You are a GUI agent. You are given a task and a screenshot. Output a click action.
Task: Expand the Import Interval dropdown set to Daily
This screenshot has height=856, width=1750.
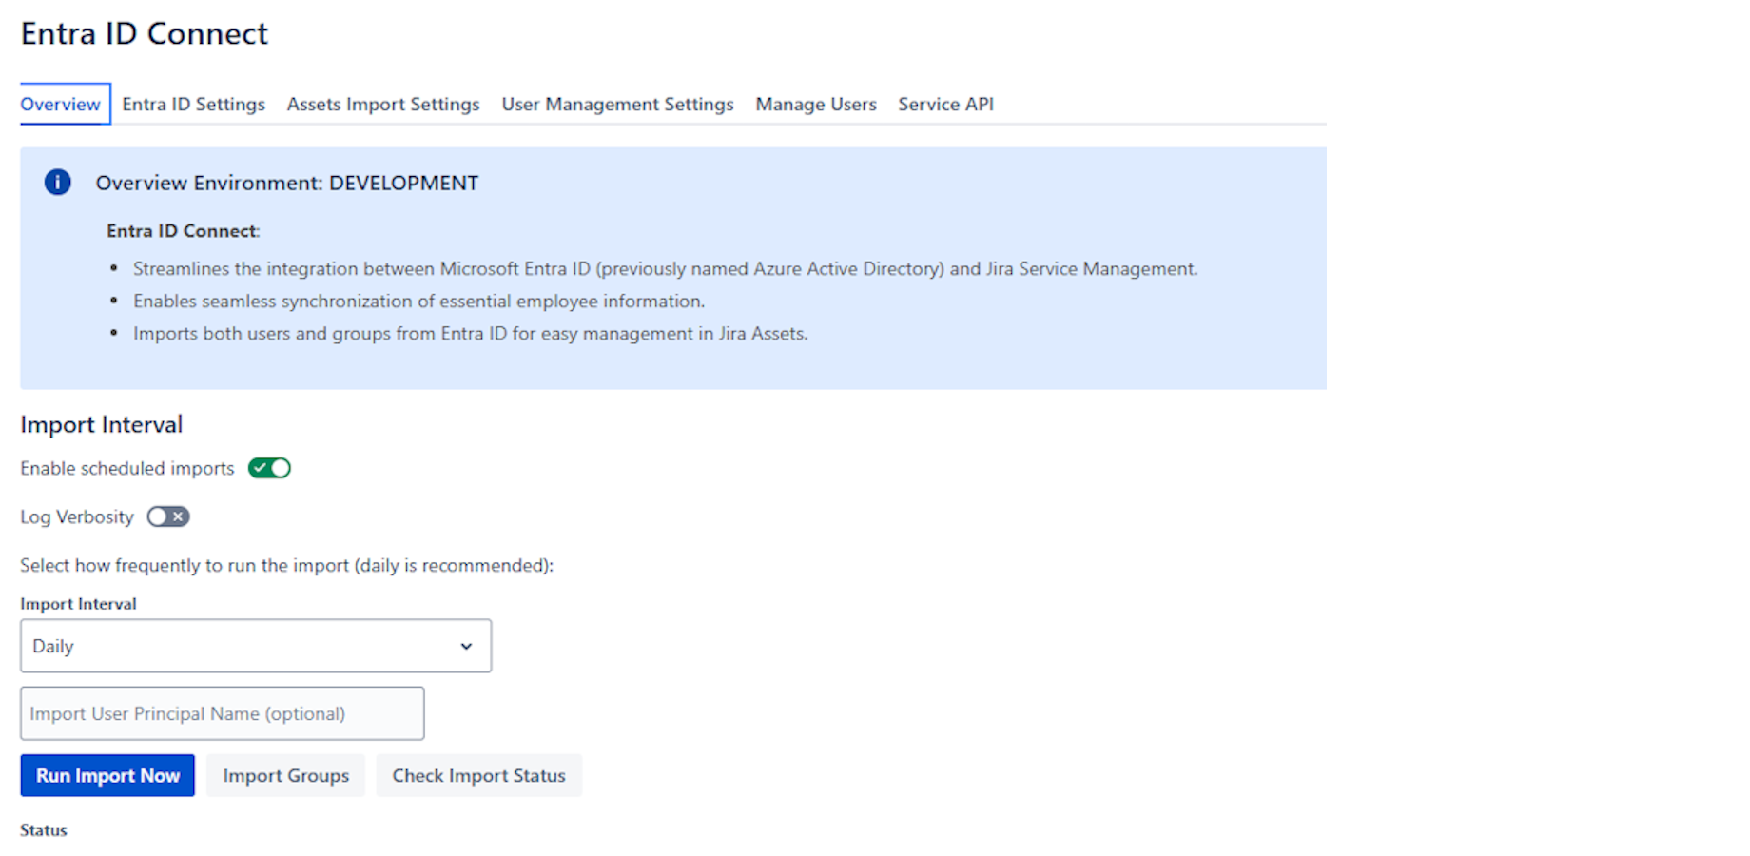pos(256,646)
